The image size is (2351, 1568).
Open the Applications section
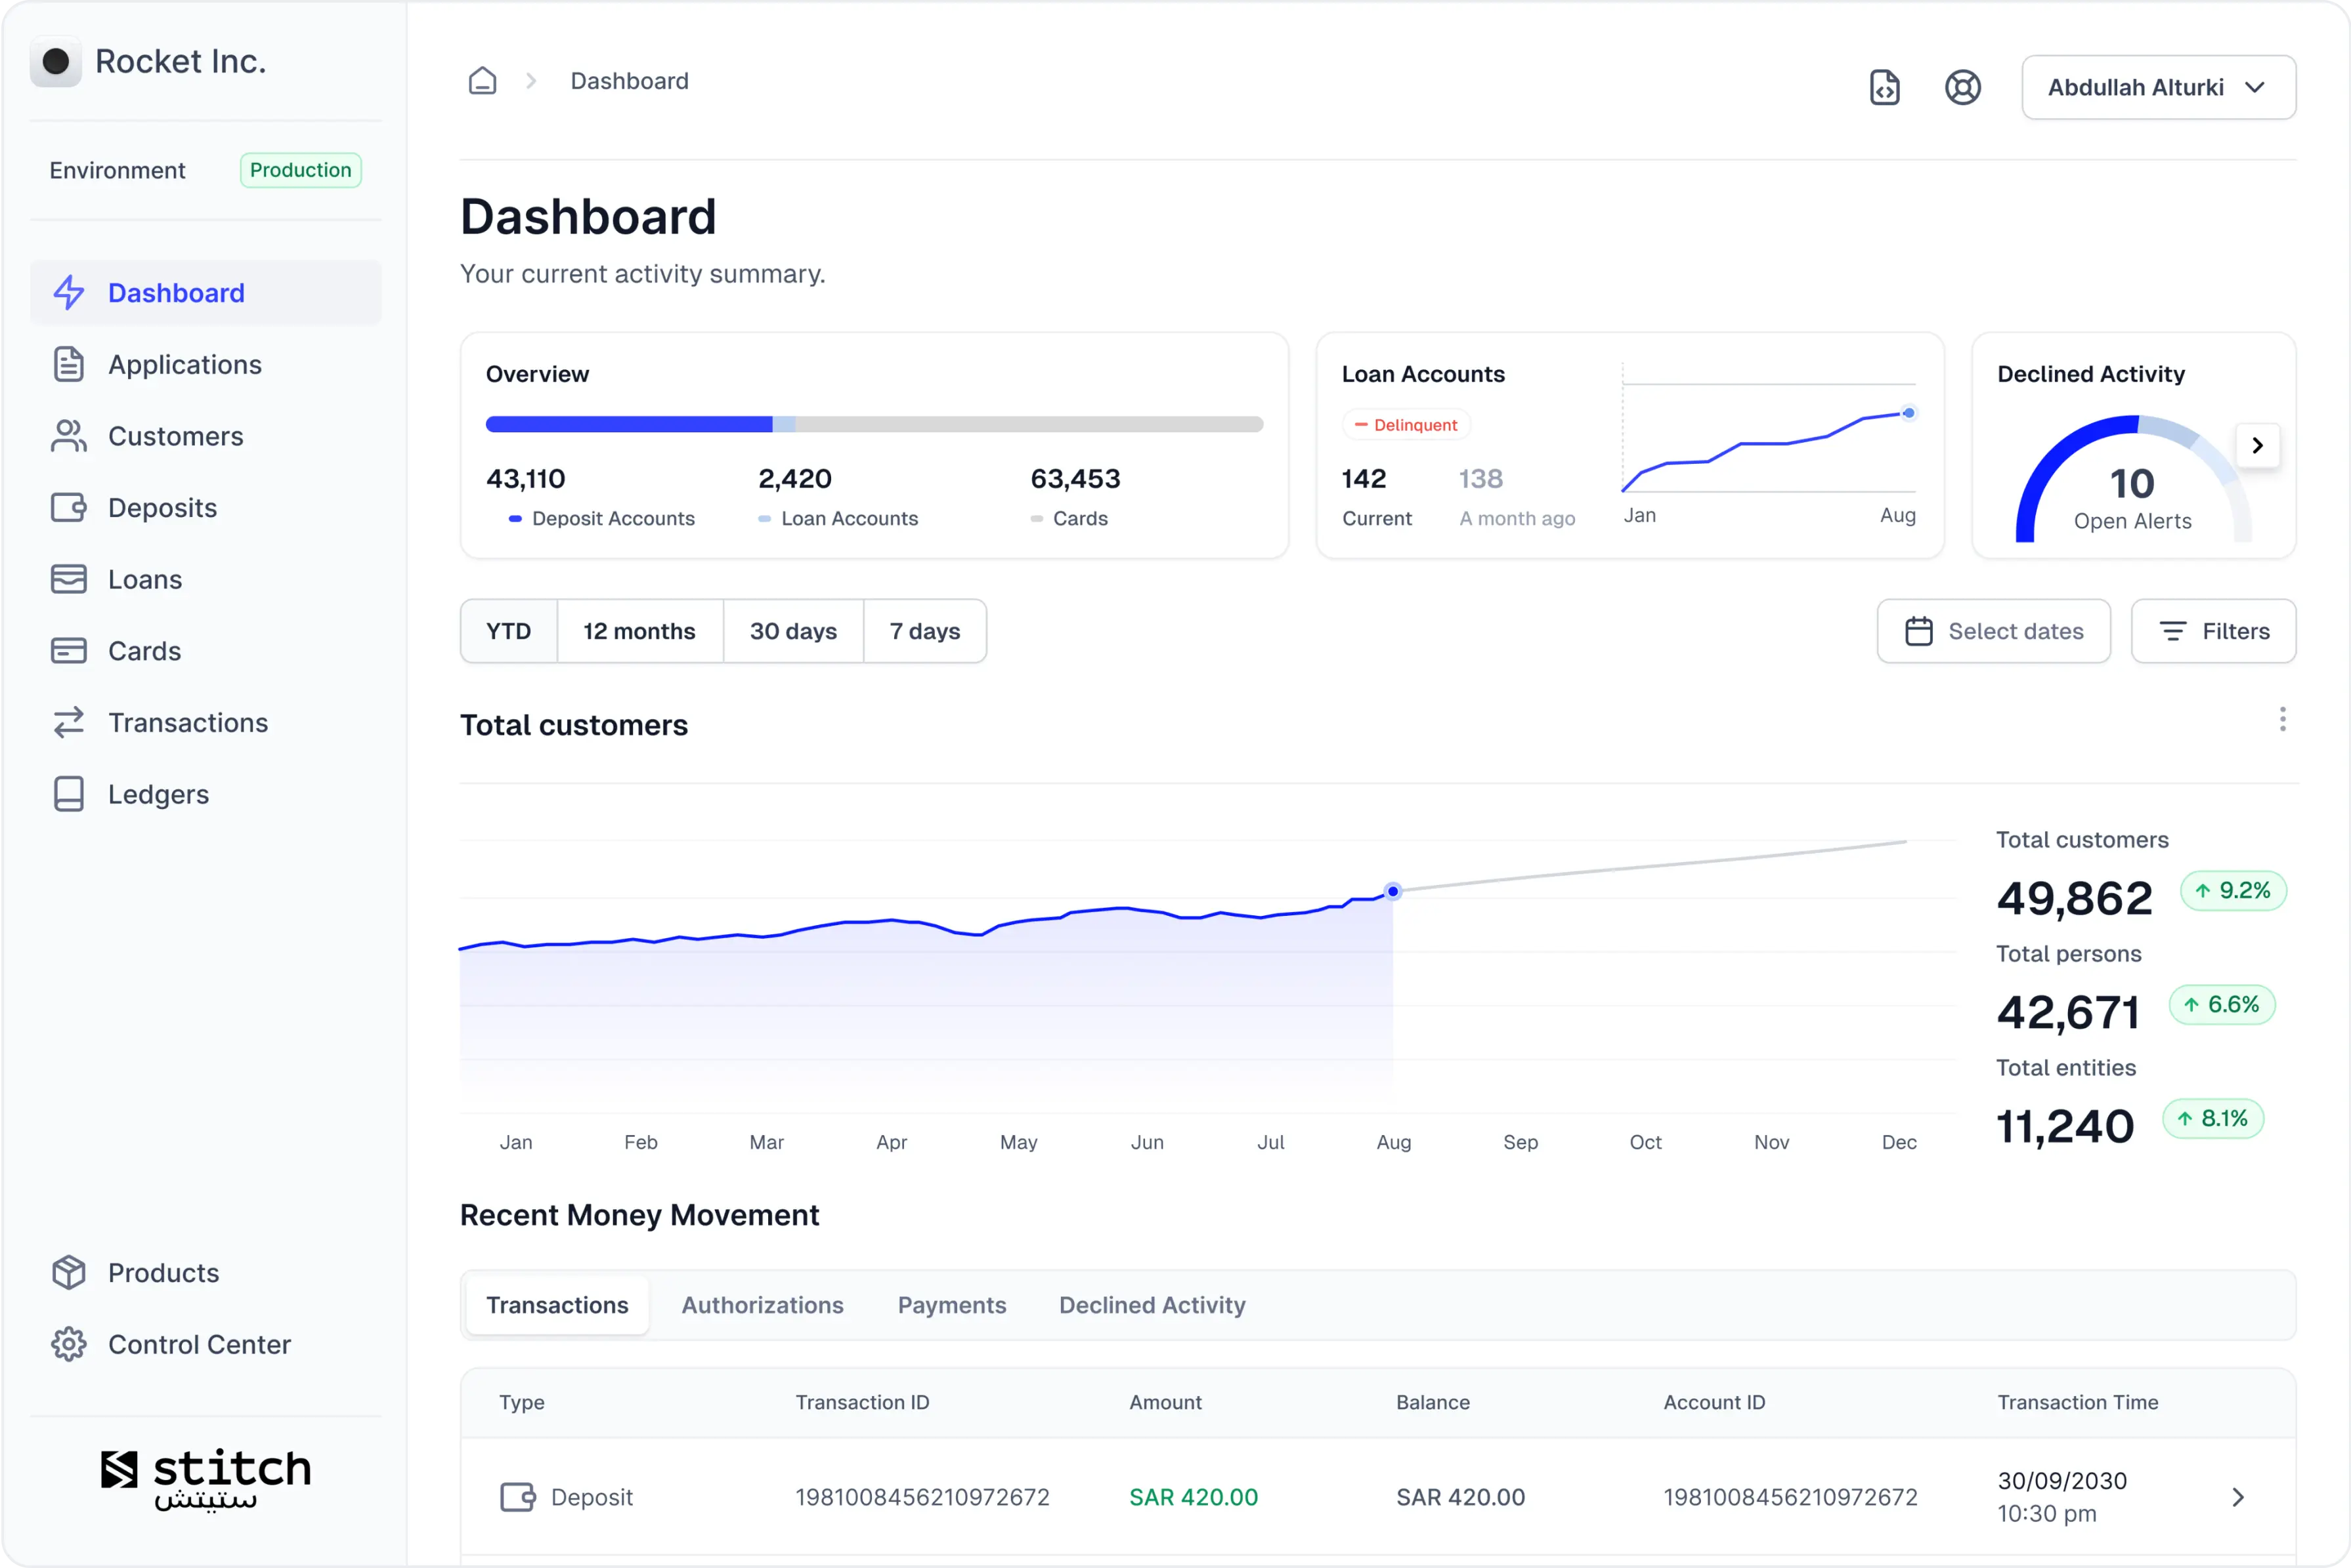(184, 364)
